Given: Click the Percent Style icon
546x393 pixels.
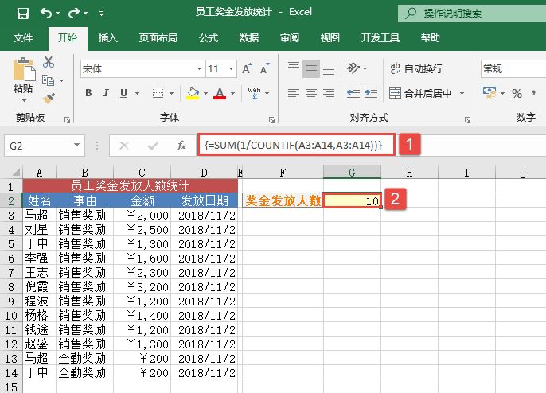Looking at the screenshot, I should pyautogui.click(x=517, y=93).
